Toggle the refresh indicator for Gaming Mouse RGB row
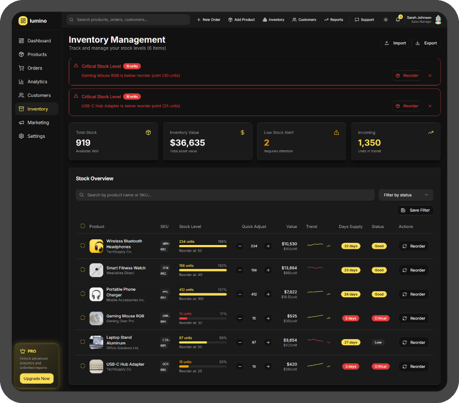This screenshot has height=403, width=459. 82,318
